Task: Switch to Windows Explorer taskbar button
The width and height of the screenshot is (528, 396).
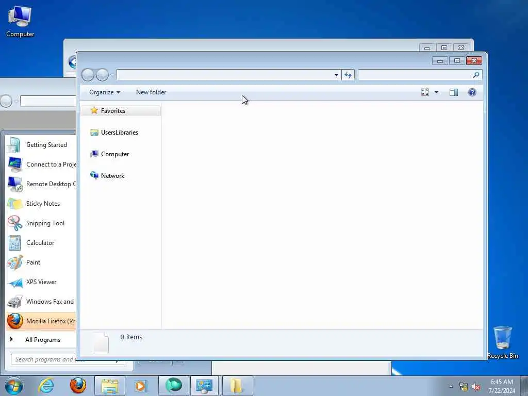Action: pos(110,386)
